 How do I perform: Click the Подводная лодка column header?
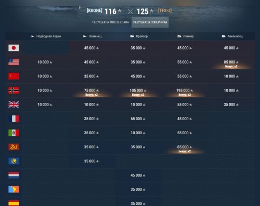(46, 36)
